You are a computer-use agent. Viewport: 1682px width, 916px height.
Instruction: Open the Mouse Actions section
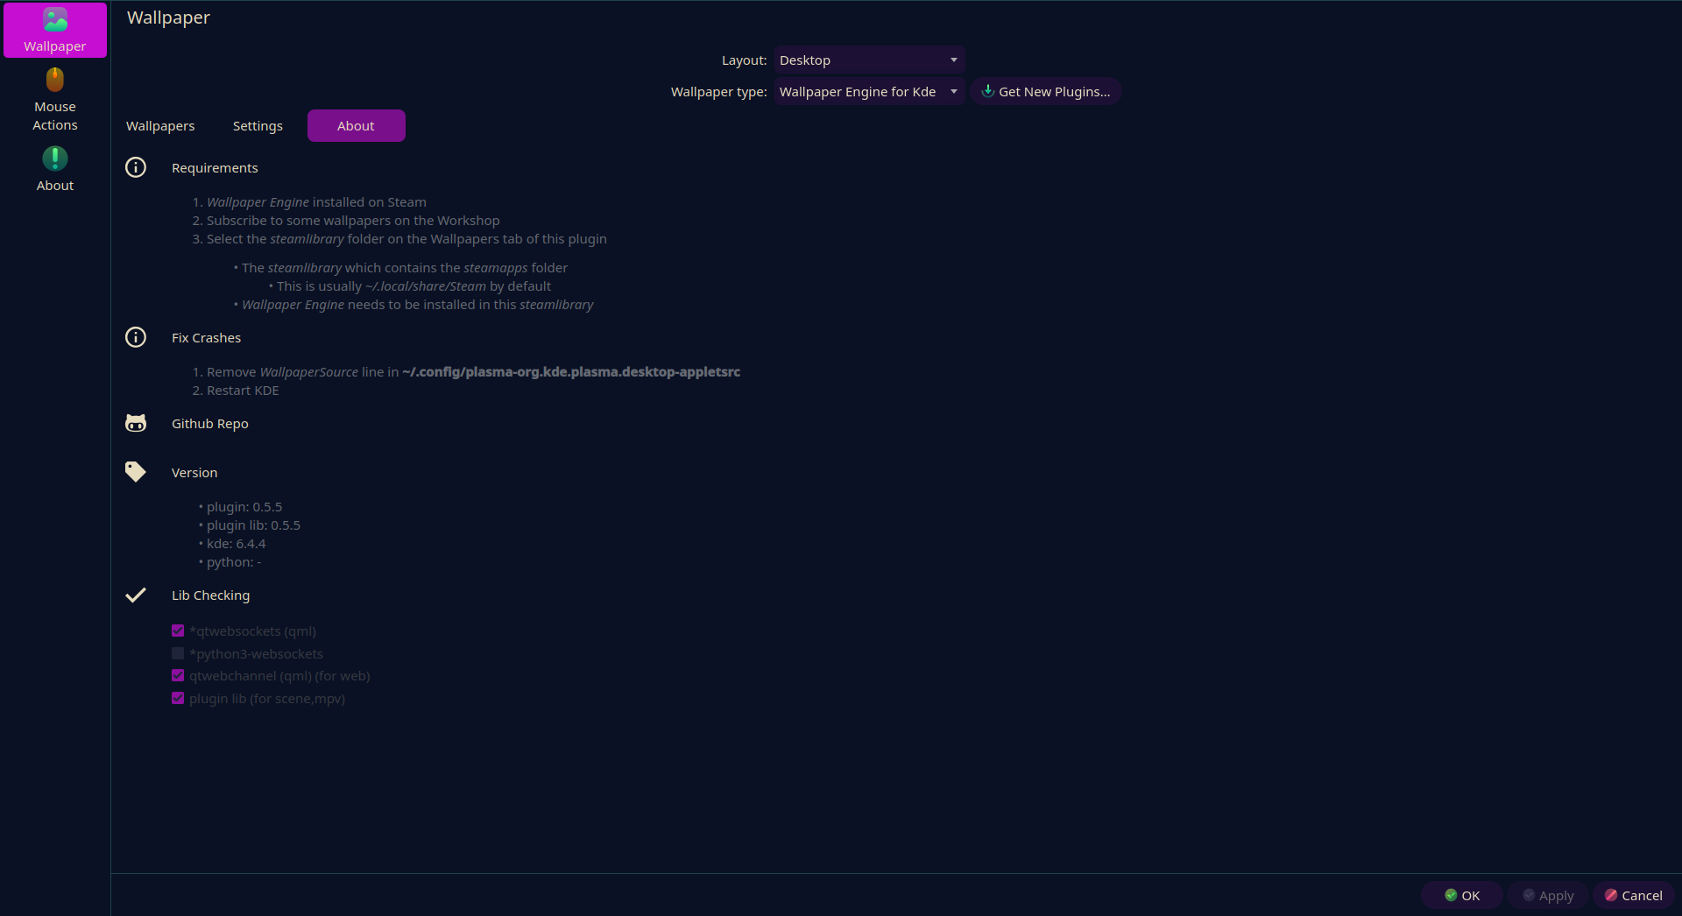coord(55,100)
